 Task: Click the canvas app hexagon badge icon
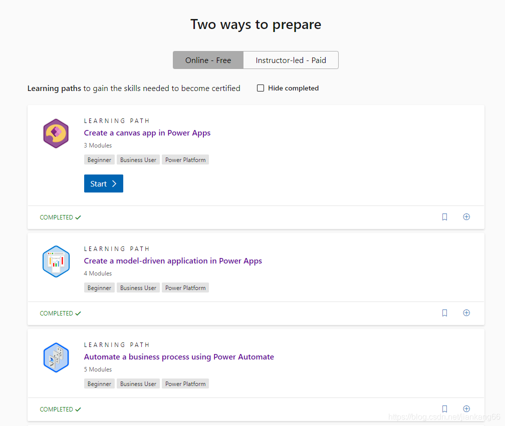56,133
